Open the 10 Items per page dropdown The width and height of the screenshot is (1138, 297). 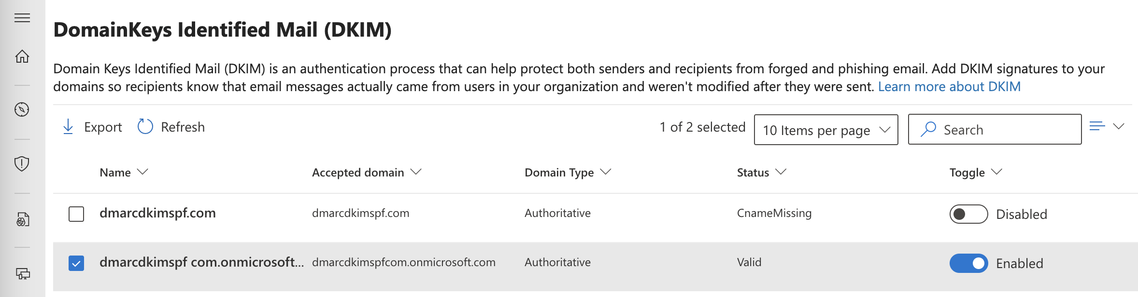point(826,130)
